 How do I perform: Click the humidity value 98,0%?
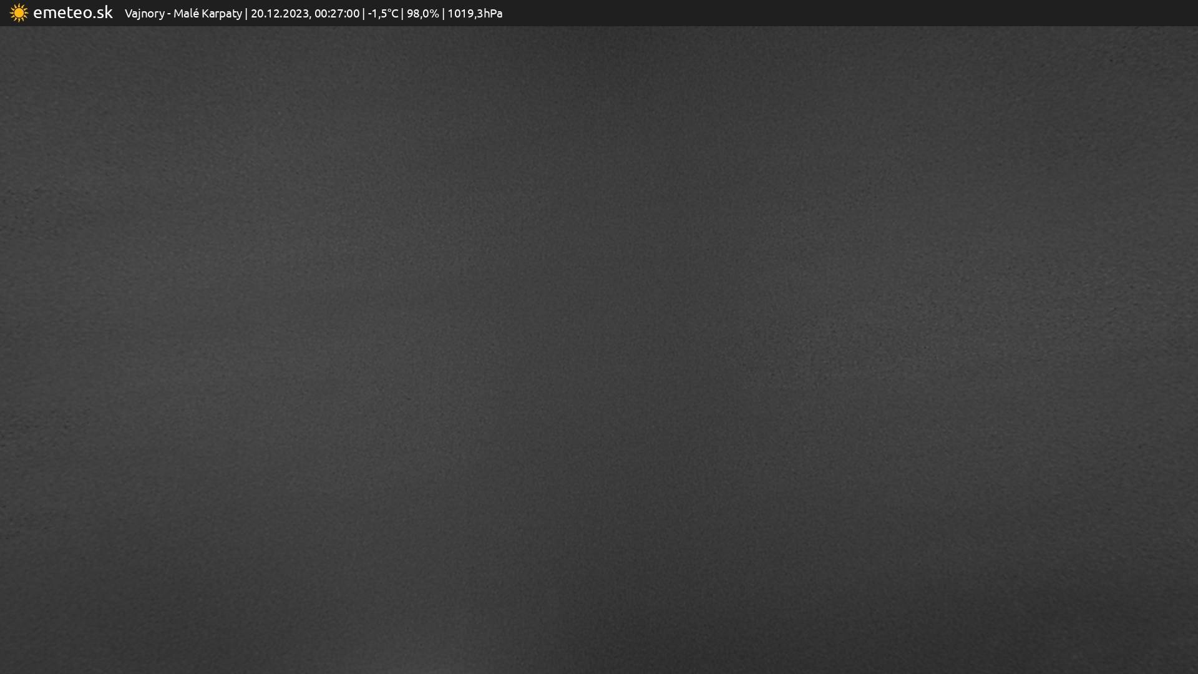(x=422, y=14)
